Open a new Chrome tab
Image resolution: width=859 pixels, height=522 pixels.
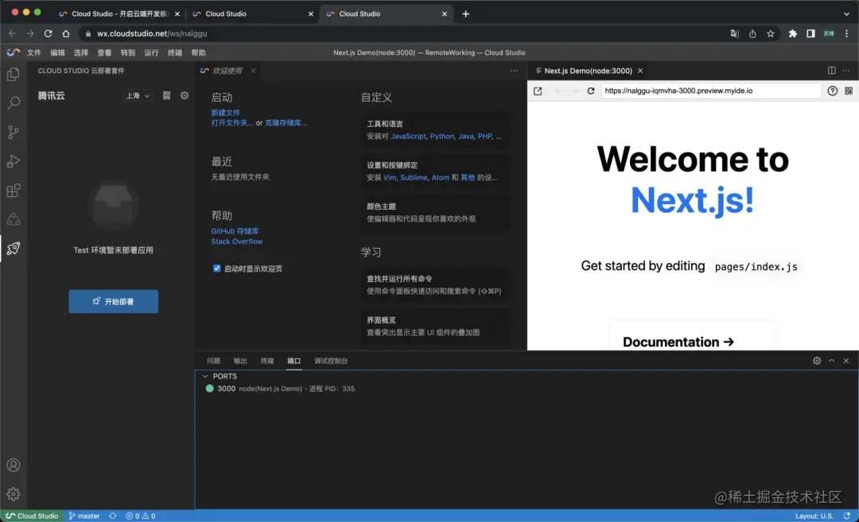[465, 14]
